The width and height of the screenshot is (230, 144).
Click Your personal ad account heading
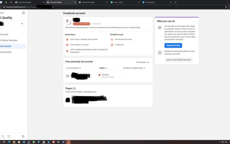coord(79,62)
